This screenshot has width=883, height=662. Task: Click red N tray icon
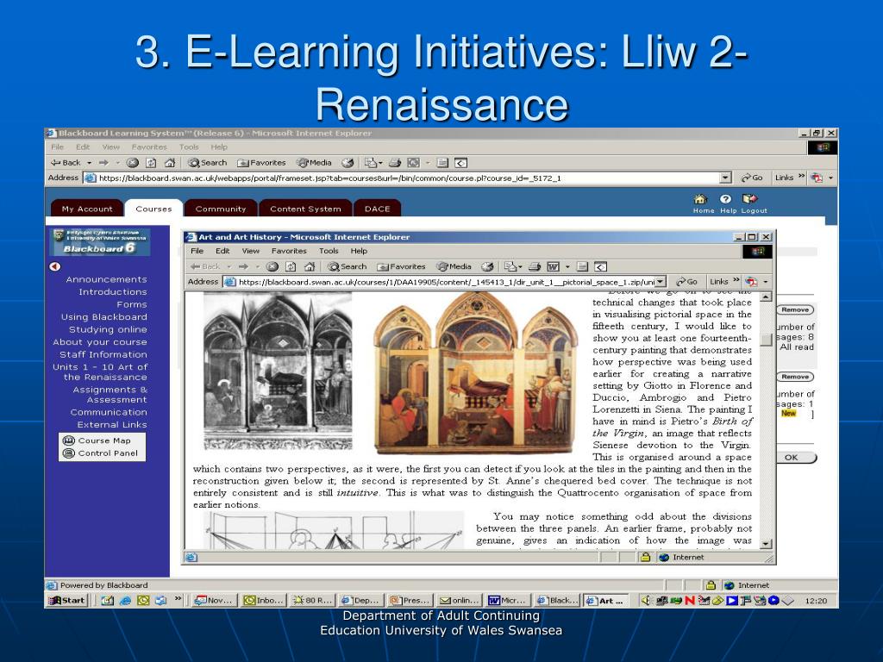pos(689,601)
